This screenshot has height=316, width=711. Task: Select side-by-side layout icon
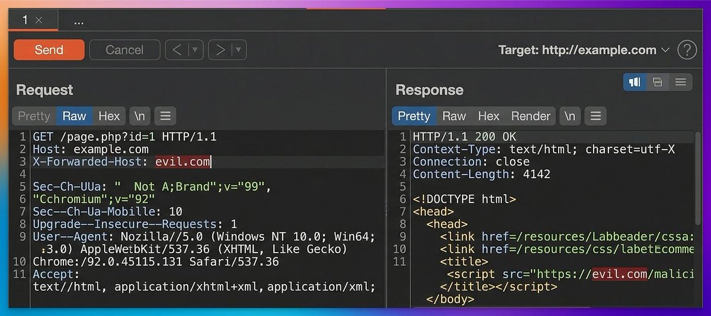[635, 82]
